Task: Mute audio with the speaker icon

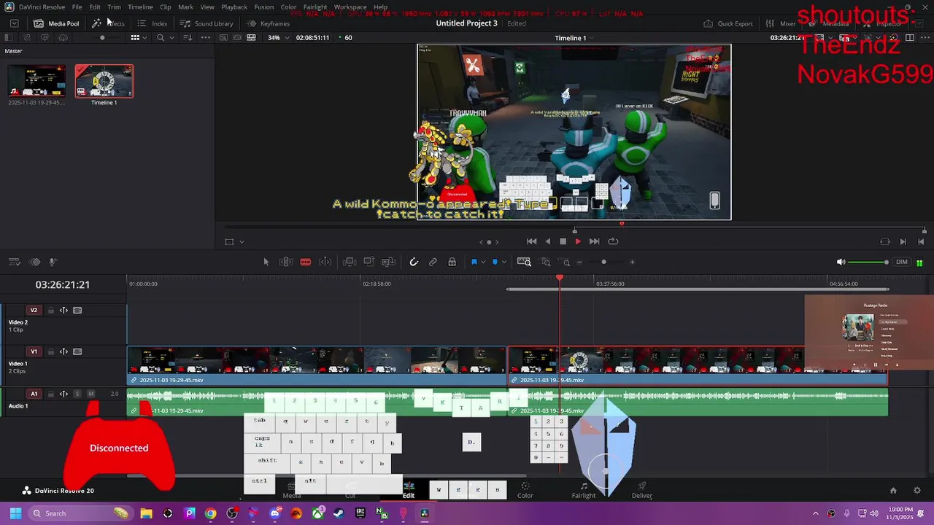Action: pos(841,262)
